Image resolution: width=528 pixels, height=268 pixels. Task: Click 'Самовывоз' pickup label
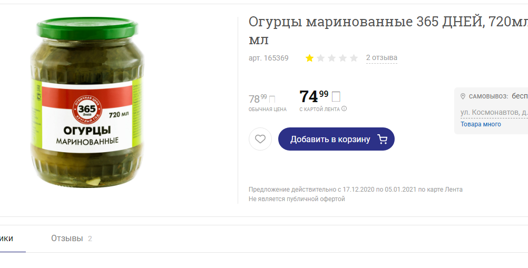488,96
